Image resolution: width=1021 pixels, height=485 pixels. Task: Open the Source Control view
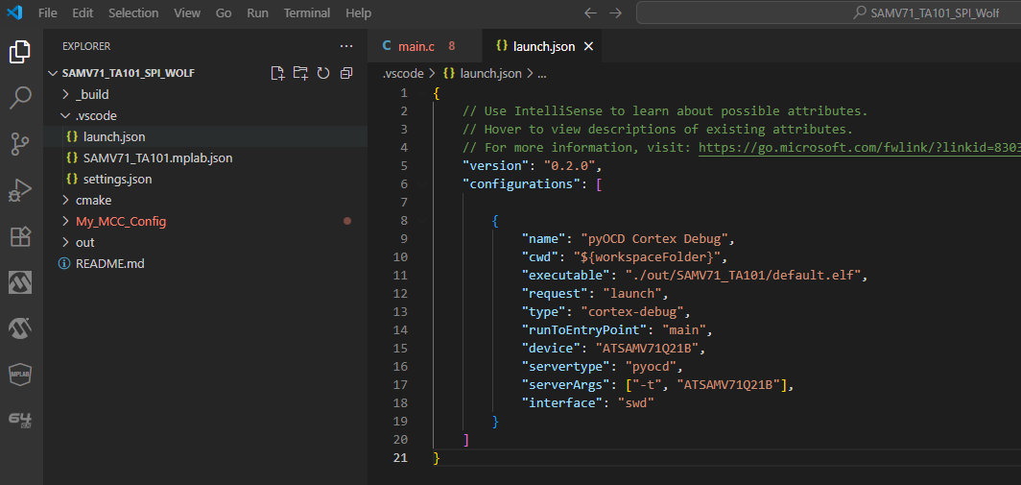21,143
